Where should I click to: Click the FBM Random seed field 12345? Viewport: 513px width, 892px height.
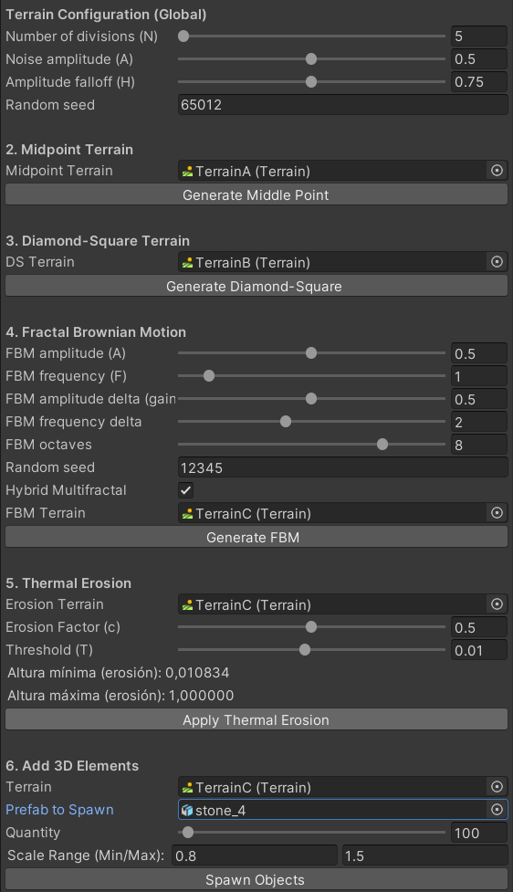coord(342,467)
